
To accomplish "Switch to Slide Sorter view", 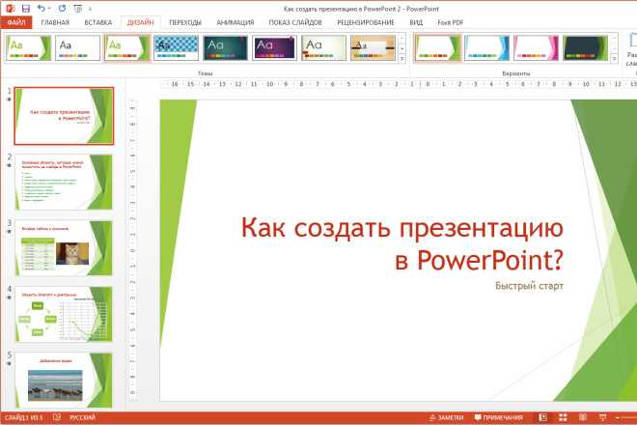I will click(563, 417).
